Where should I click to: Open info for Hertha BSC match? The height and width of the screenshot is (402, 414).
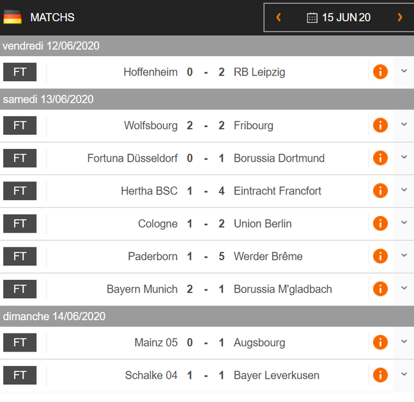tap(380, 190)
